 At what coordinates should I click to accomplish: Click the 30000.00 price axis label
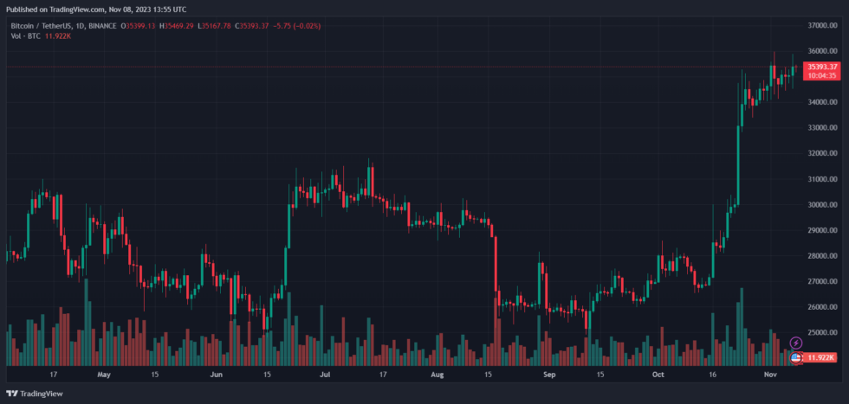pyautogui.click(x=818, y=205)
